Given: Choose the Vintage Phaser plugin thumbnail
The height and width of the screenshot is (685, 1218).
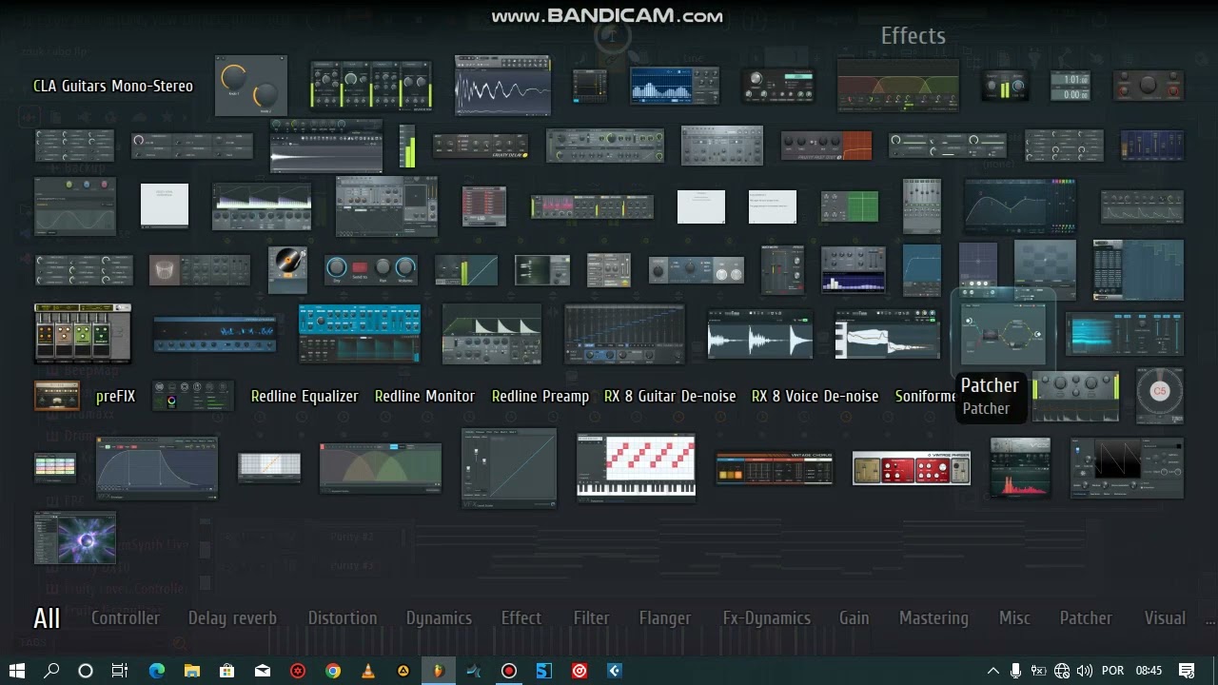Looking at the screenshot, I should (912, 468).
